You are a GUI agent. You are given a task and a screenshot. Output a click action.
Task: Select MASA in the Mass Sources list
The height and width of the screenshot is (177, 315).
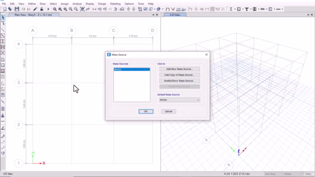(x=132, y=69)
